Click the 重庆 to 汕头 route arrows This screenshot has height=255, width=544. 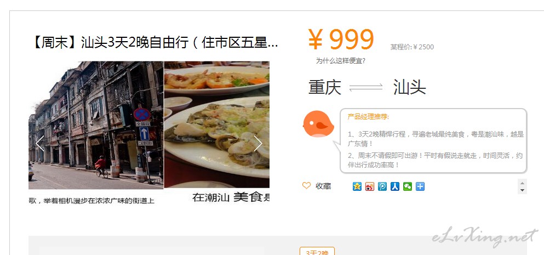click(x=366, y=87)
